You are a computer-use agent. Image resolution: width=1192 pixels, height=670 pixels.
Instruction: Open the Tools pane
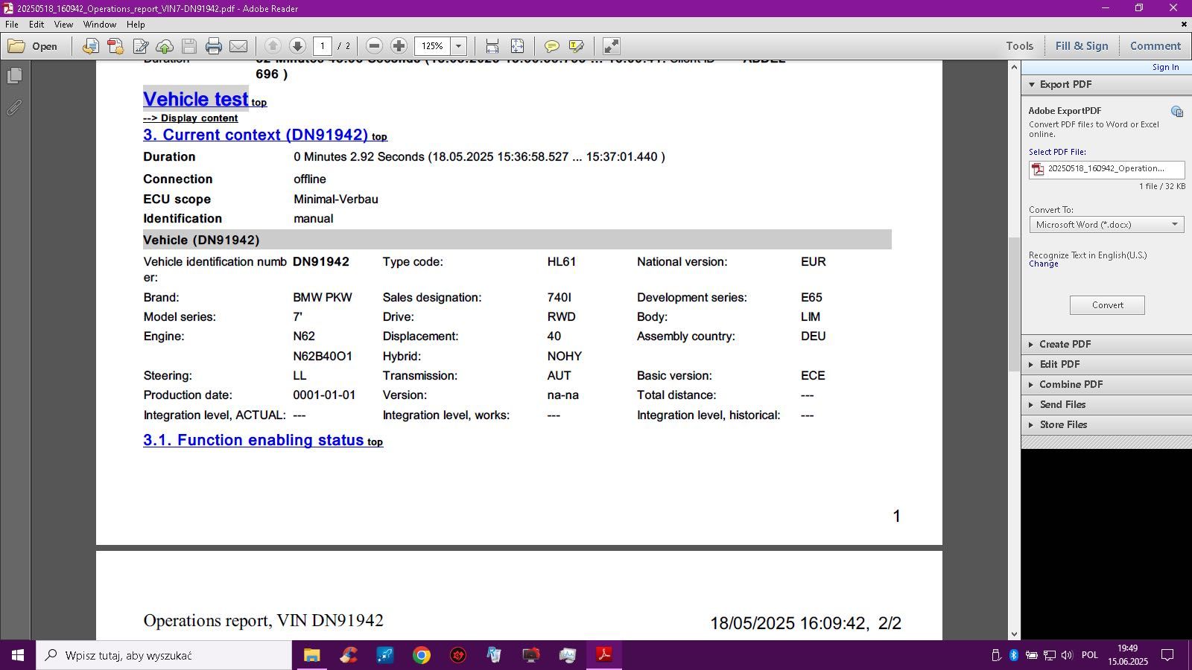point(1019,46)
